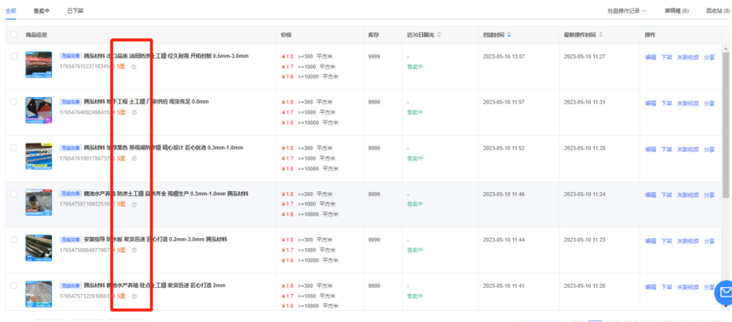
Task: Click 分享 for the row created 11:44
Action: tap(709, 241)
